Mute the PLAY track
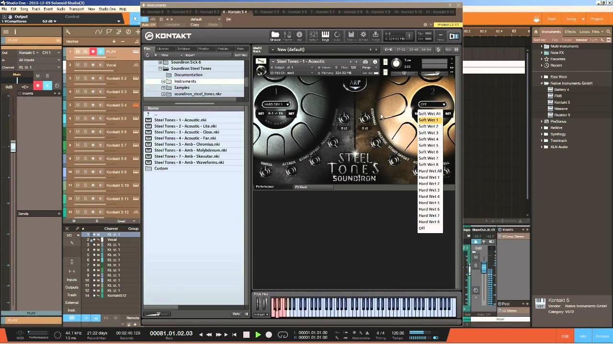The height and width of the screenshot is (344, 613). [78, 52]
